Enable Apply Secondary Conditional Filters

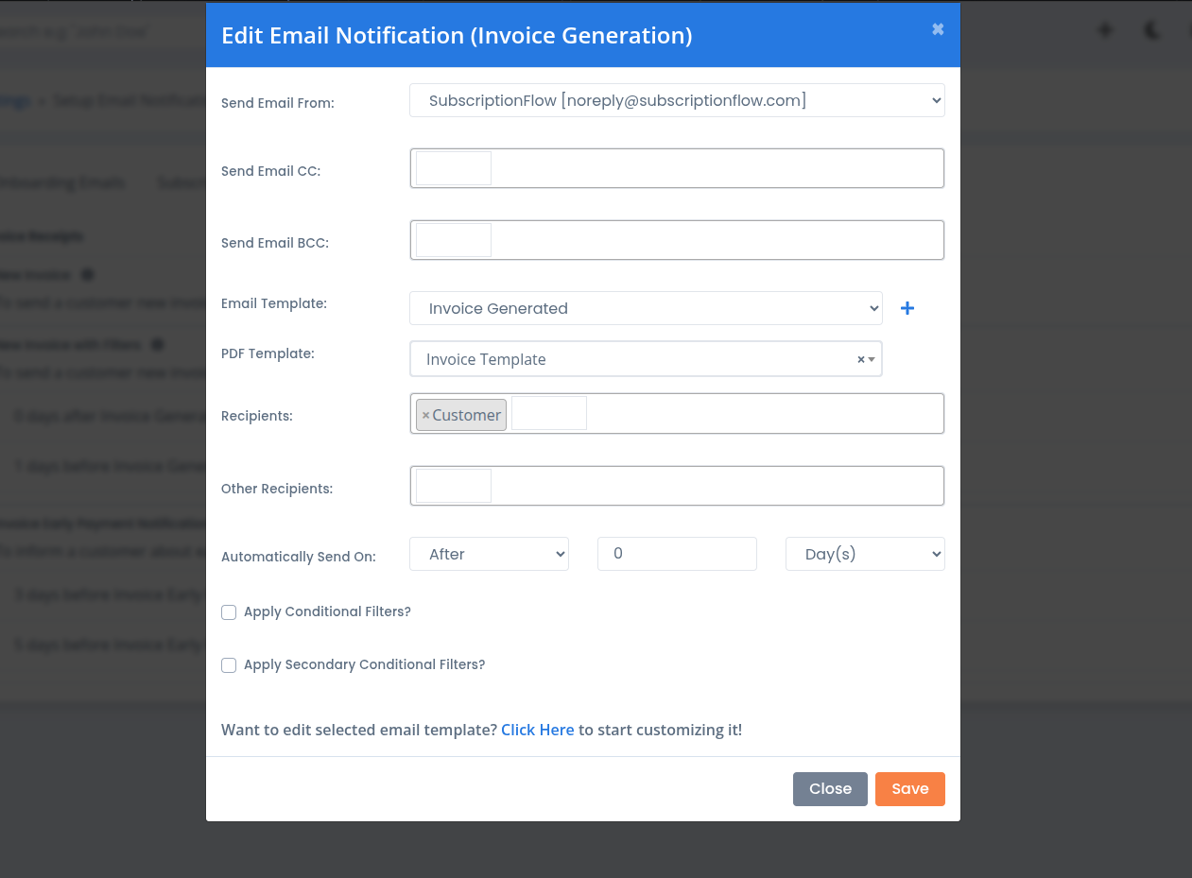click(x=228, y=665)
